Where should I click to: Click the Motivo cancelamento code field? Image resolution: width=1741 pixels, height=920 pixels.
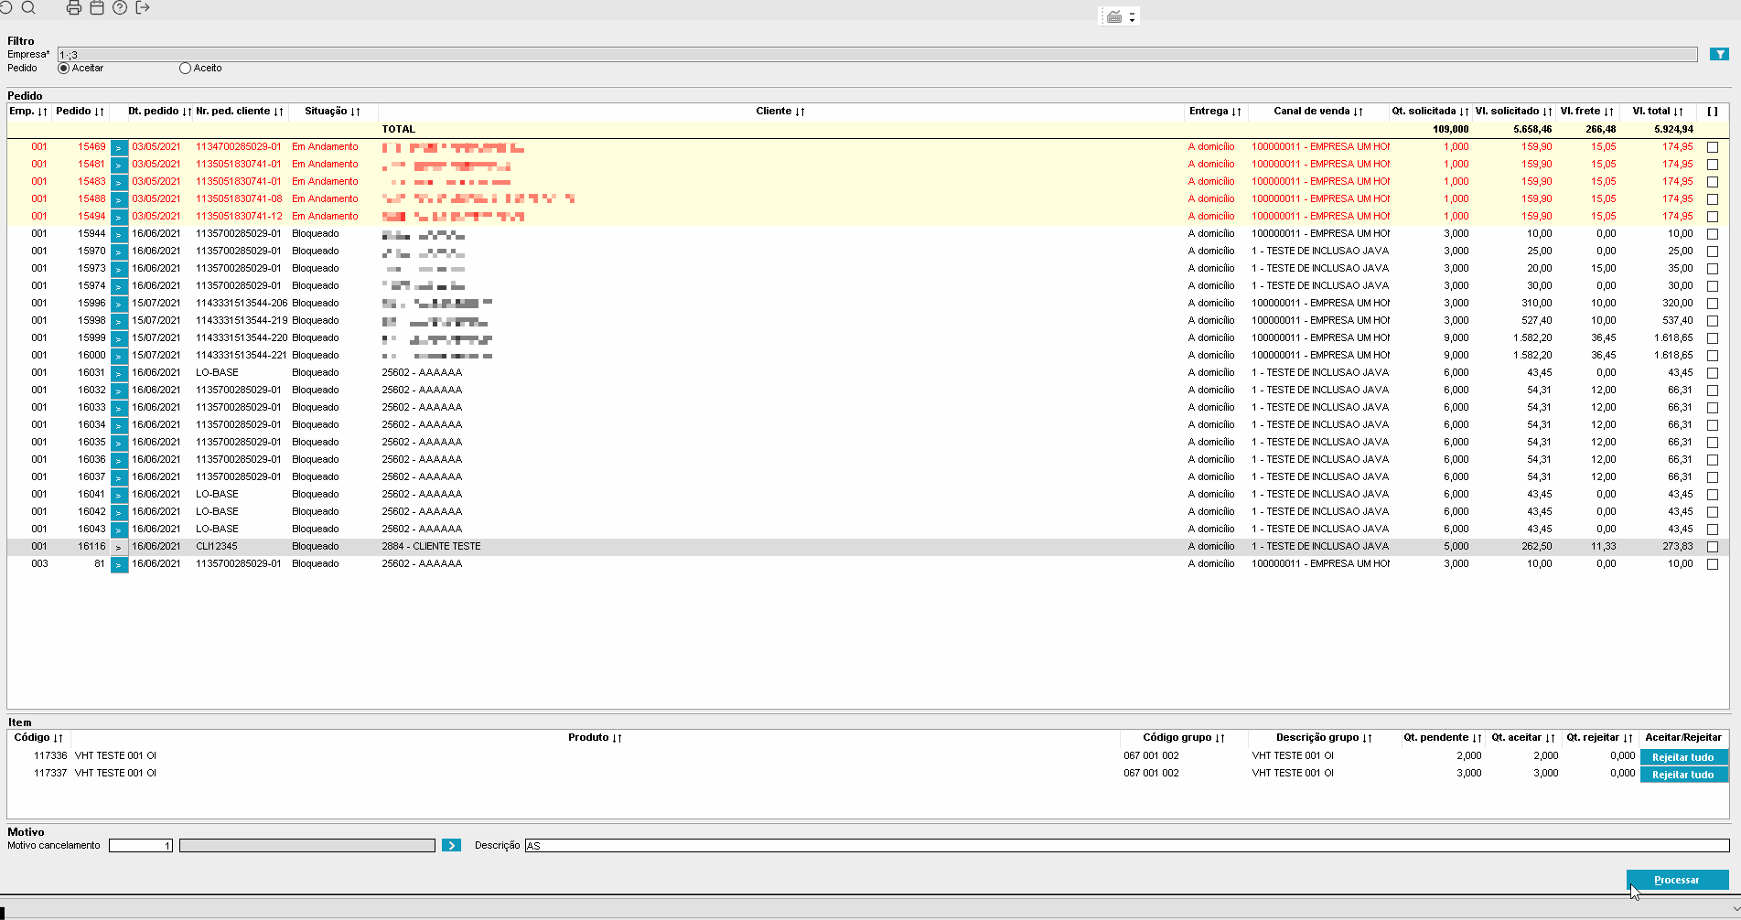141,846
